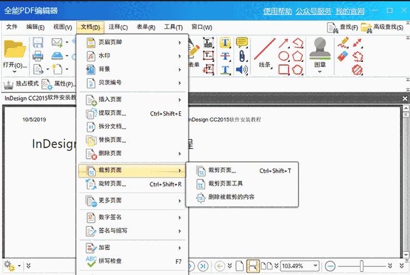Open the 窗口(W) menu
Image resolution: width=410 pixels, height=275 pixels.
click(x=202, y=27)
